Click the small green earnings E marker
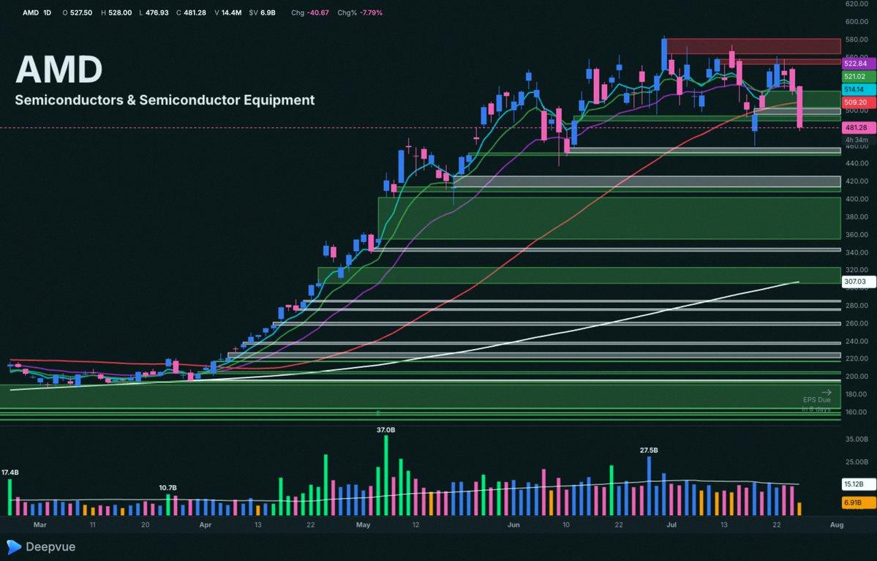This screenshot has width=877, height=561. [378, 413]
